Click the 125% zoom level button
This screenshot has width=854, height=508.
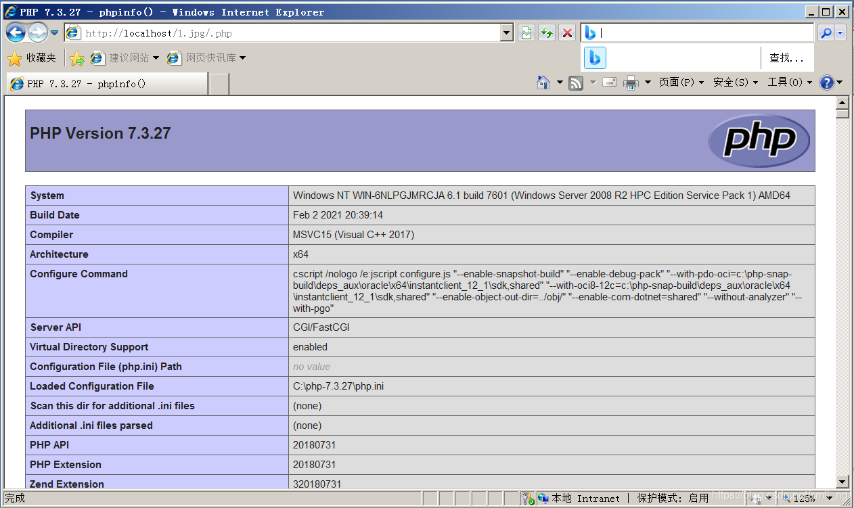[x=799, y=499]
